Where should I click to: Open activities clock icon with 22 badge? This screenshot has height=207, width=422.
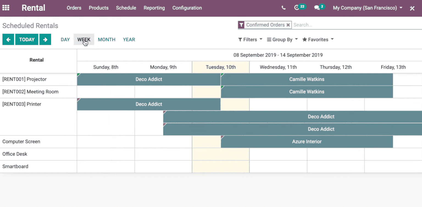297,8
